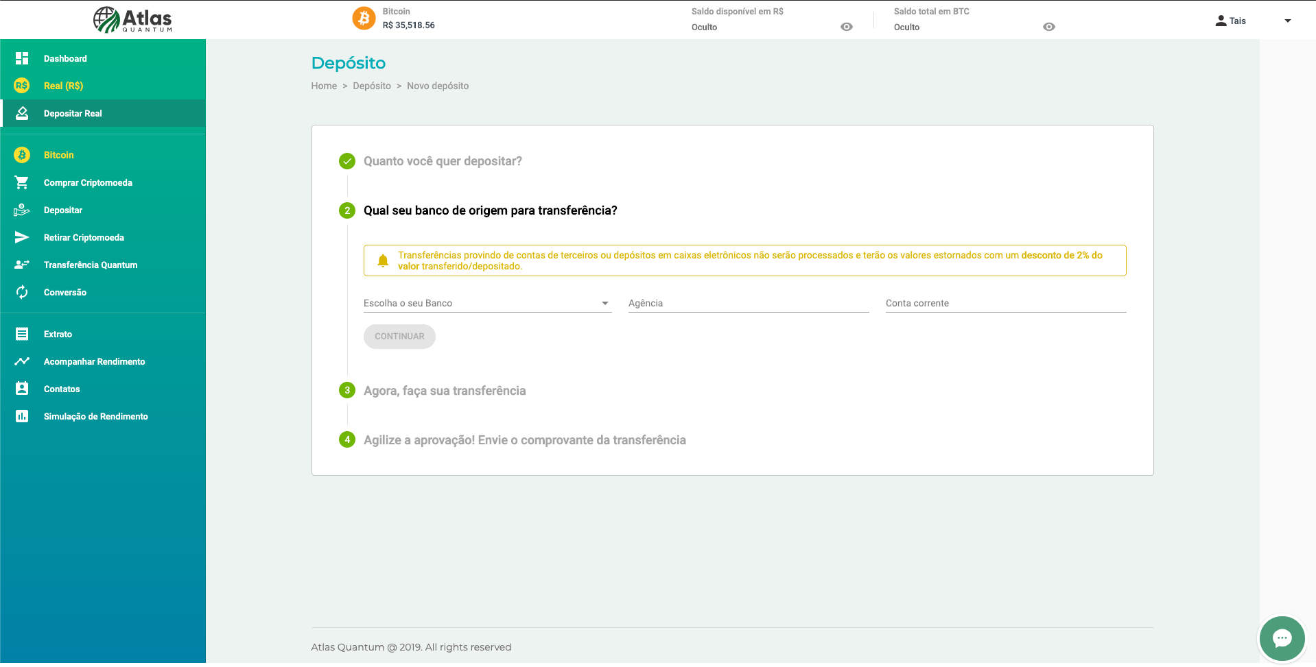Click the Tais username label

1238,21
